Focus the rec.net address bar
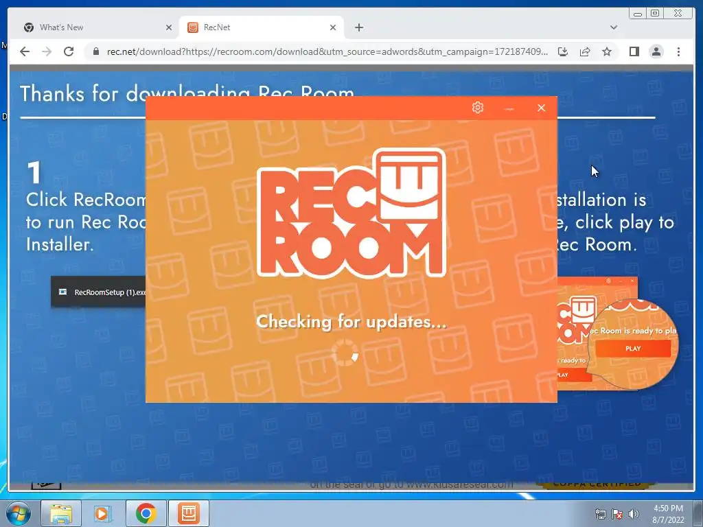The image size is (703, 527). [326, 51]
